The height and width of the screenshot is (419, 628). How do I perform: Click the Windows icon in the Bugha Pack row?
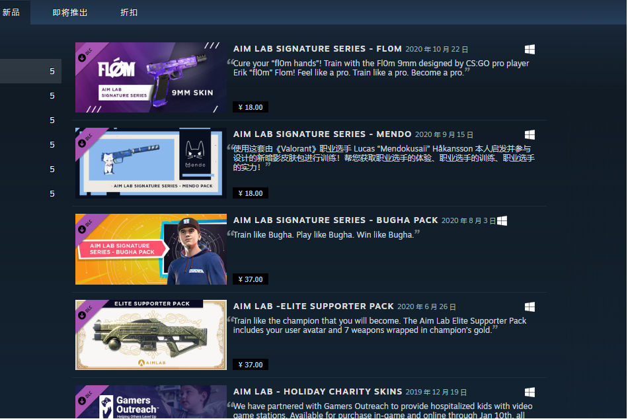[x=502, y=221]
